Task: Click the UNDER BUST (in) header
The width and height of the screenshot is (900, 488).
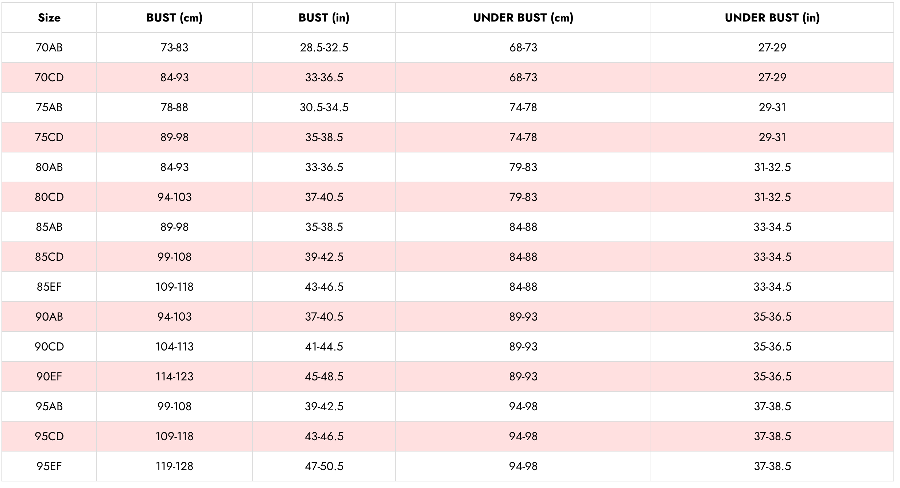Action: (772, 18)
